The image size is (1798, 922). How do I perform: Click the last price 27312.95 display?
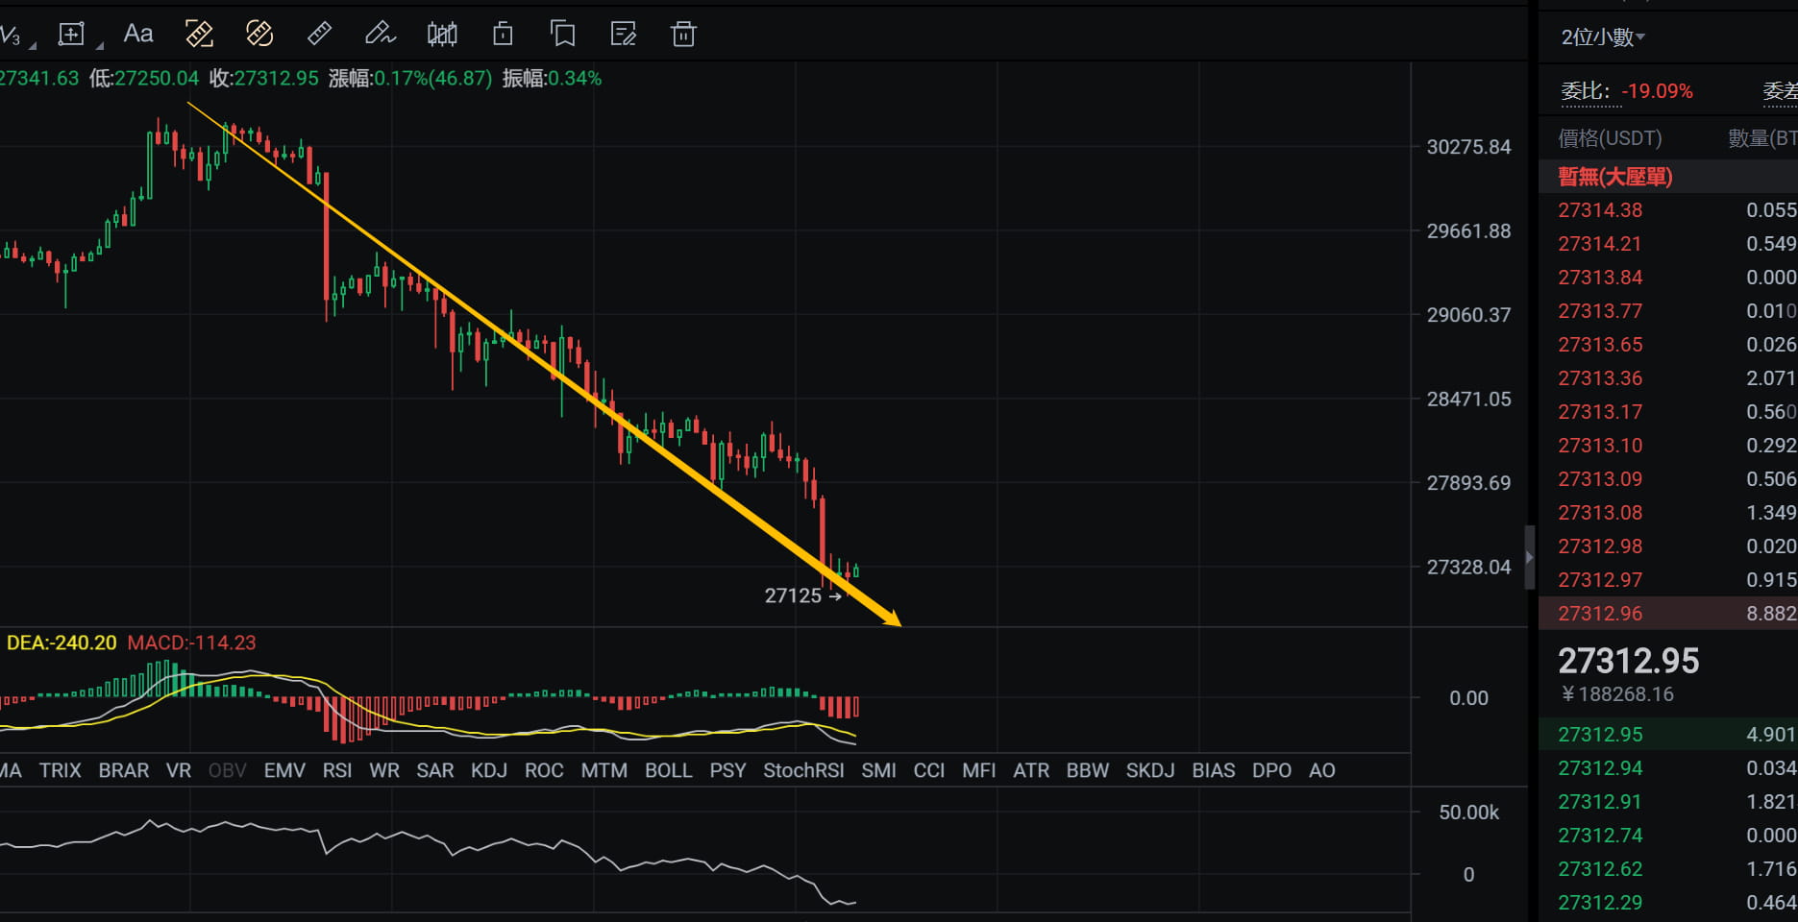pos(1631,661)
